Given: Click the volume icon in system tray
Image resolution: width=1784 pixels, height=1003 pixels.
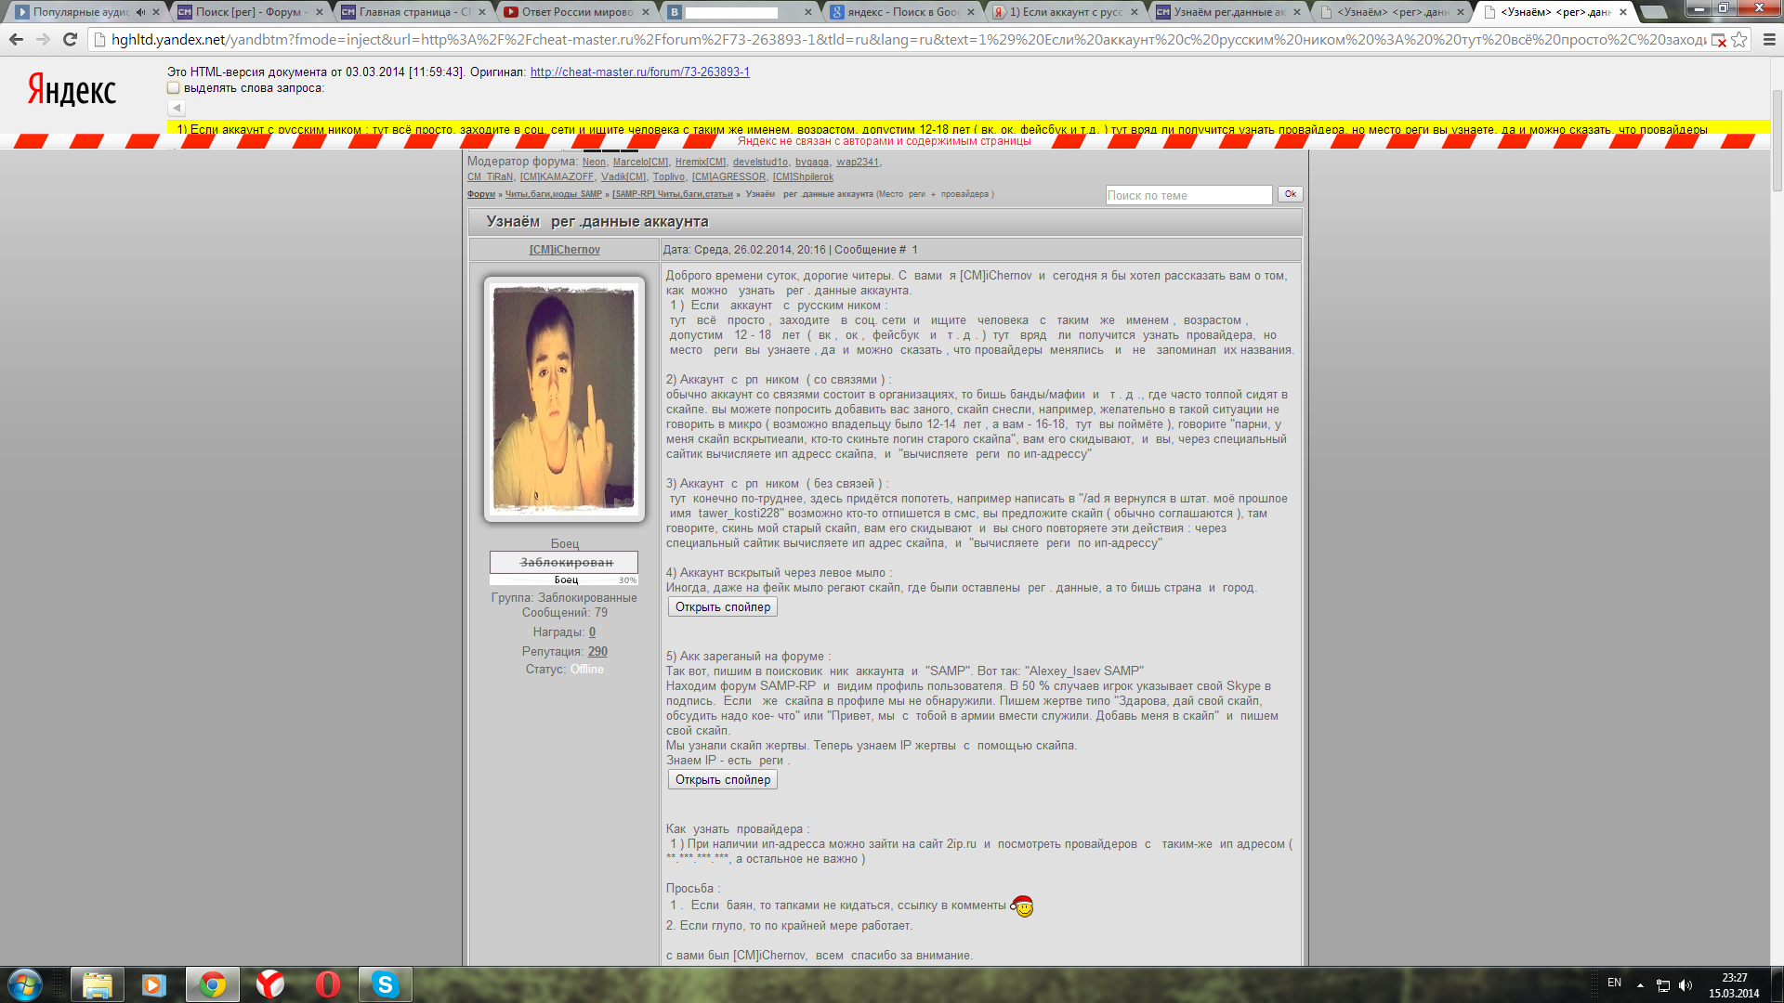Looking at the screenshot, I should tap(1686, 985).
